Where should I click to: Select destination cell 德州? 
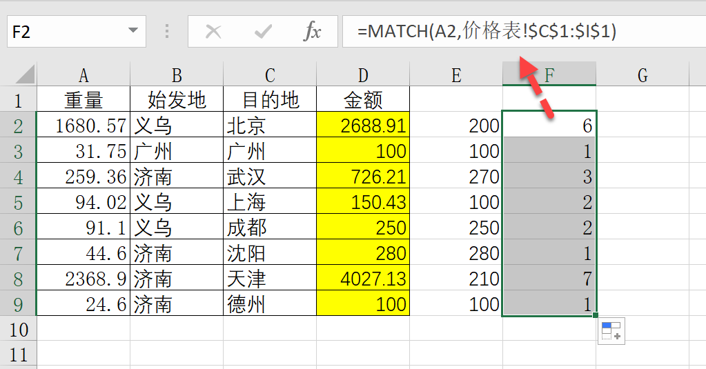pyautogui.click(x=270, y=303)
